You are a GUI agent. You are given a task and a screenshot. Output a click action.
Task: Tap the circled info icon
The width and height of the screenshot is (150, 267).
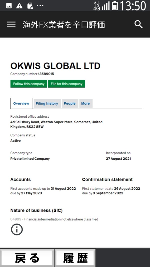(x=17, y=229)
